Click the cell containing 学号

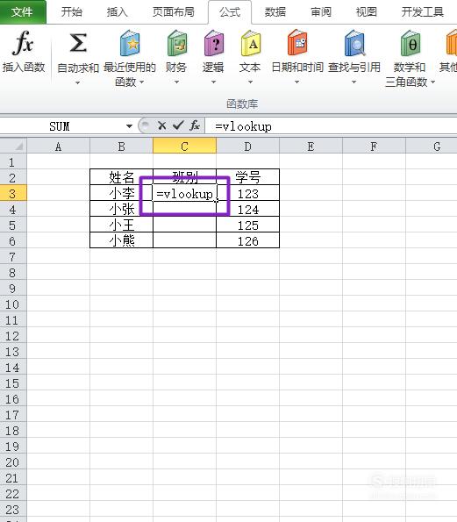pos(248,177)
